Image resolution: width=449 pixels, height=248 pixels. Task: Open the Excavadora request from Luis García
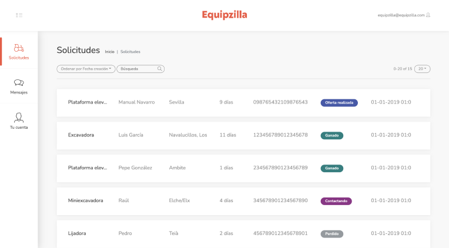(81, 135)
